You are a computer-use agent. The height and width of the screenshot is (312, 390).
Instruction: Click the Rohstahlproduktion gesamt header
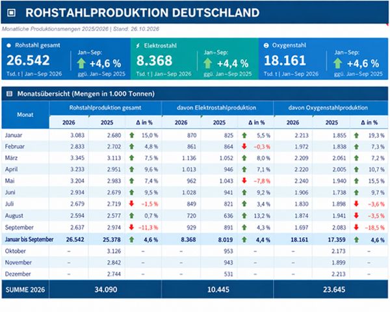pos(105,108)
